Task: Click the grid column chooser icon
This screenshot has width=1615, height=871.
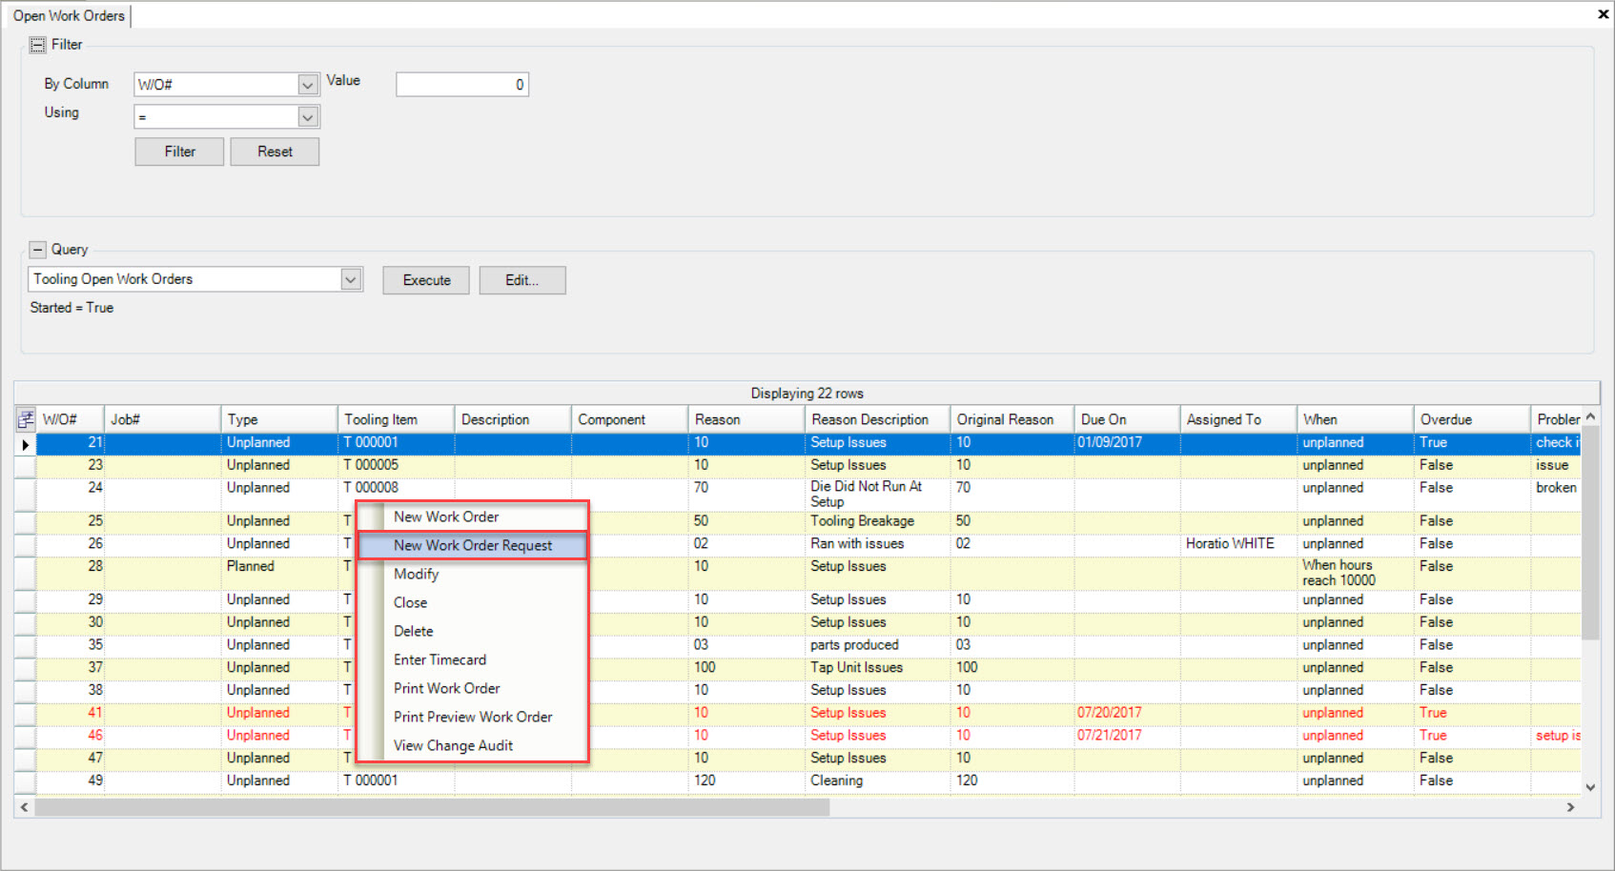Action: tap(26, 419)
